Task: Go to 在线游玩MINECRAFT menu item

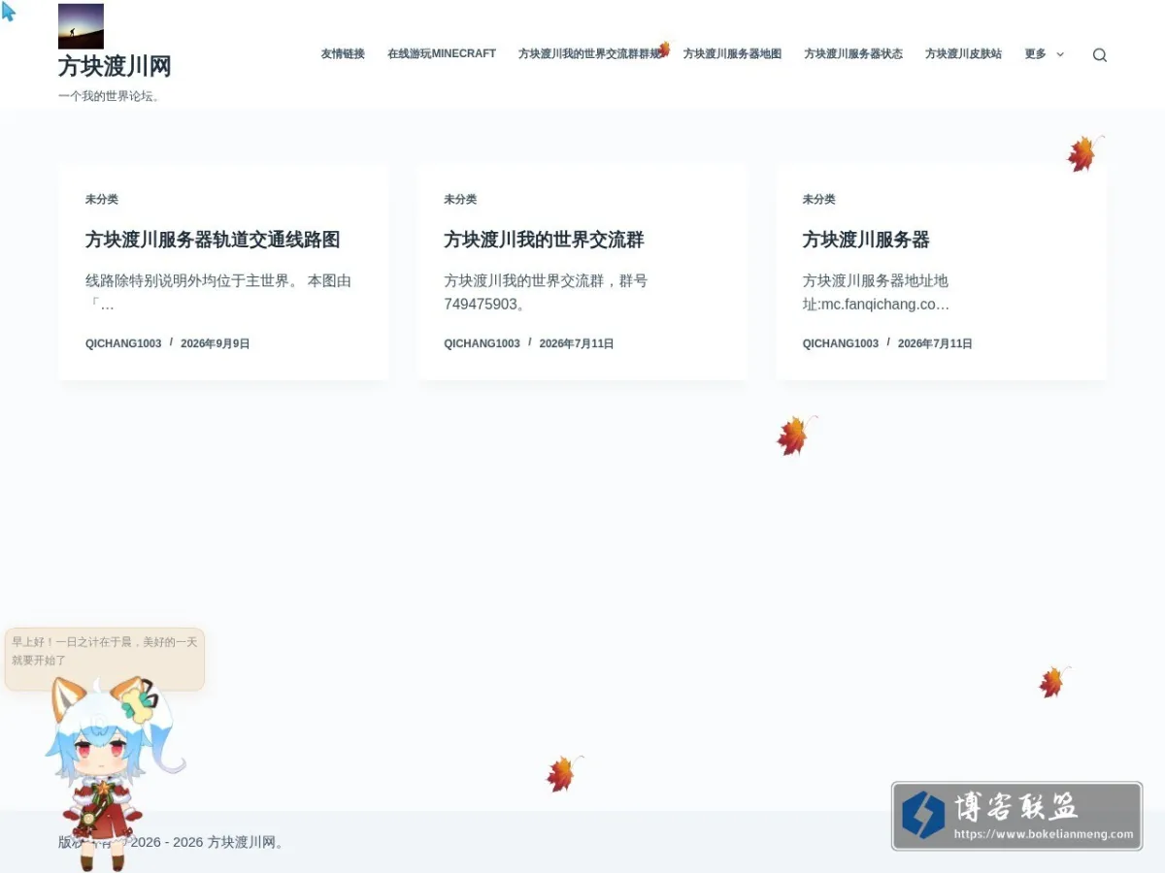Action: pos(442,54)
